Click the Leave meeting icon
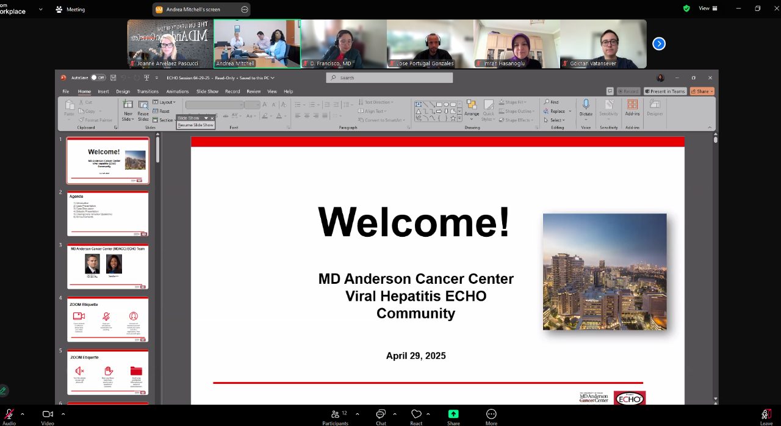The width and height of the screenshot is (781, 426). coord(766,414)
